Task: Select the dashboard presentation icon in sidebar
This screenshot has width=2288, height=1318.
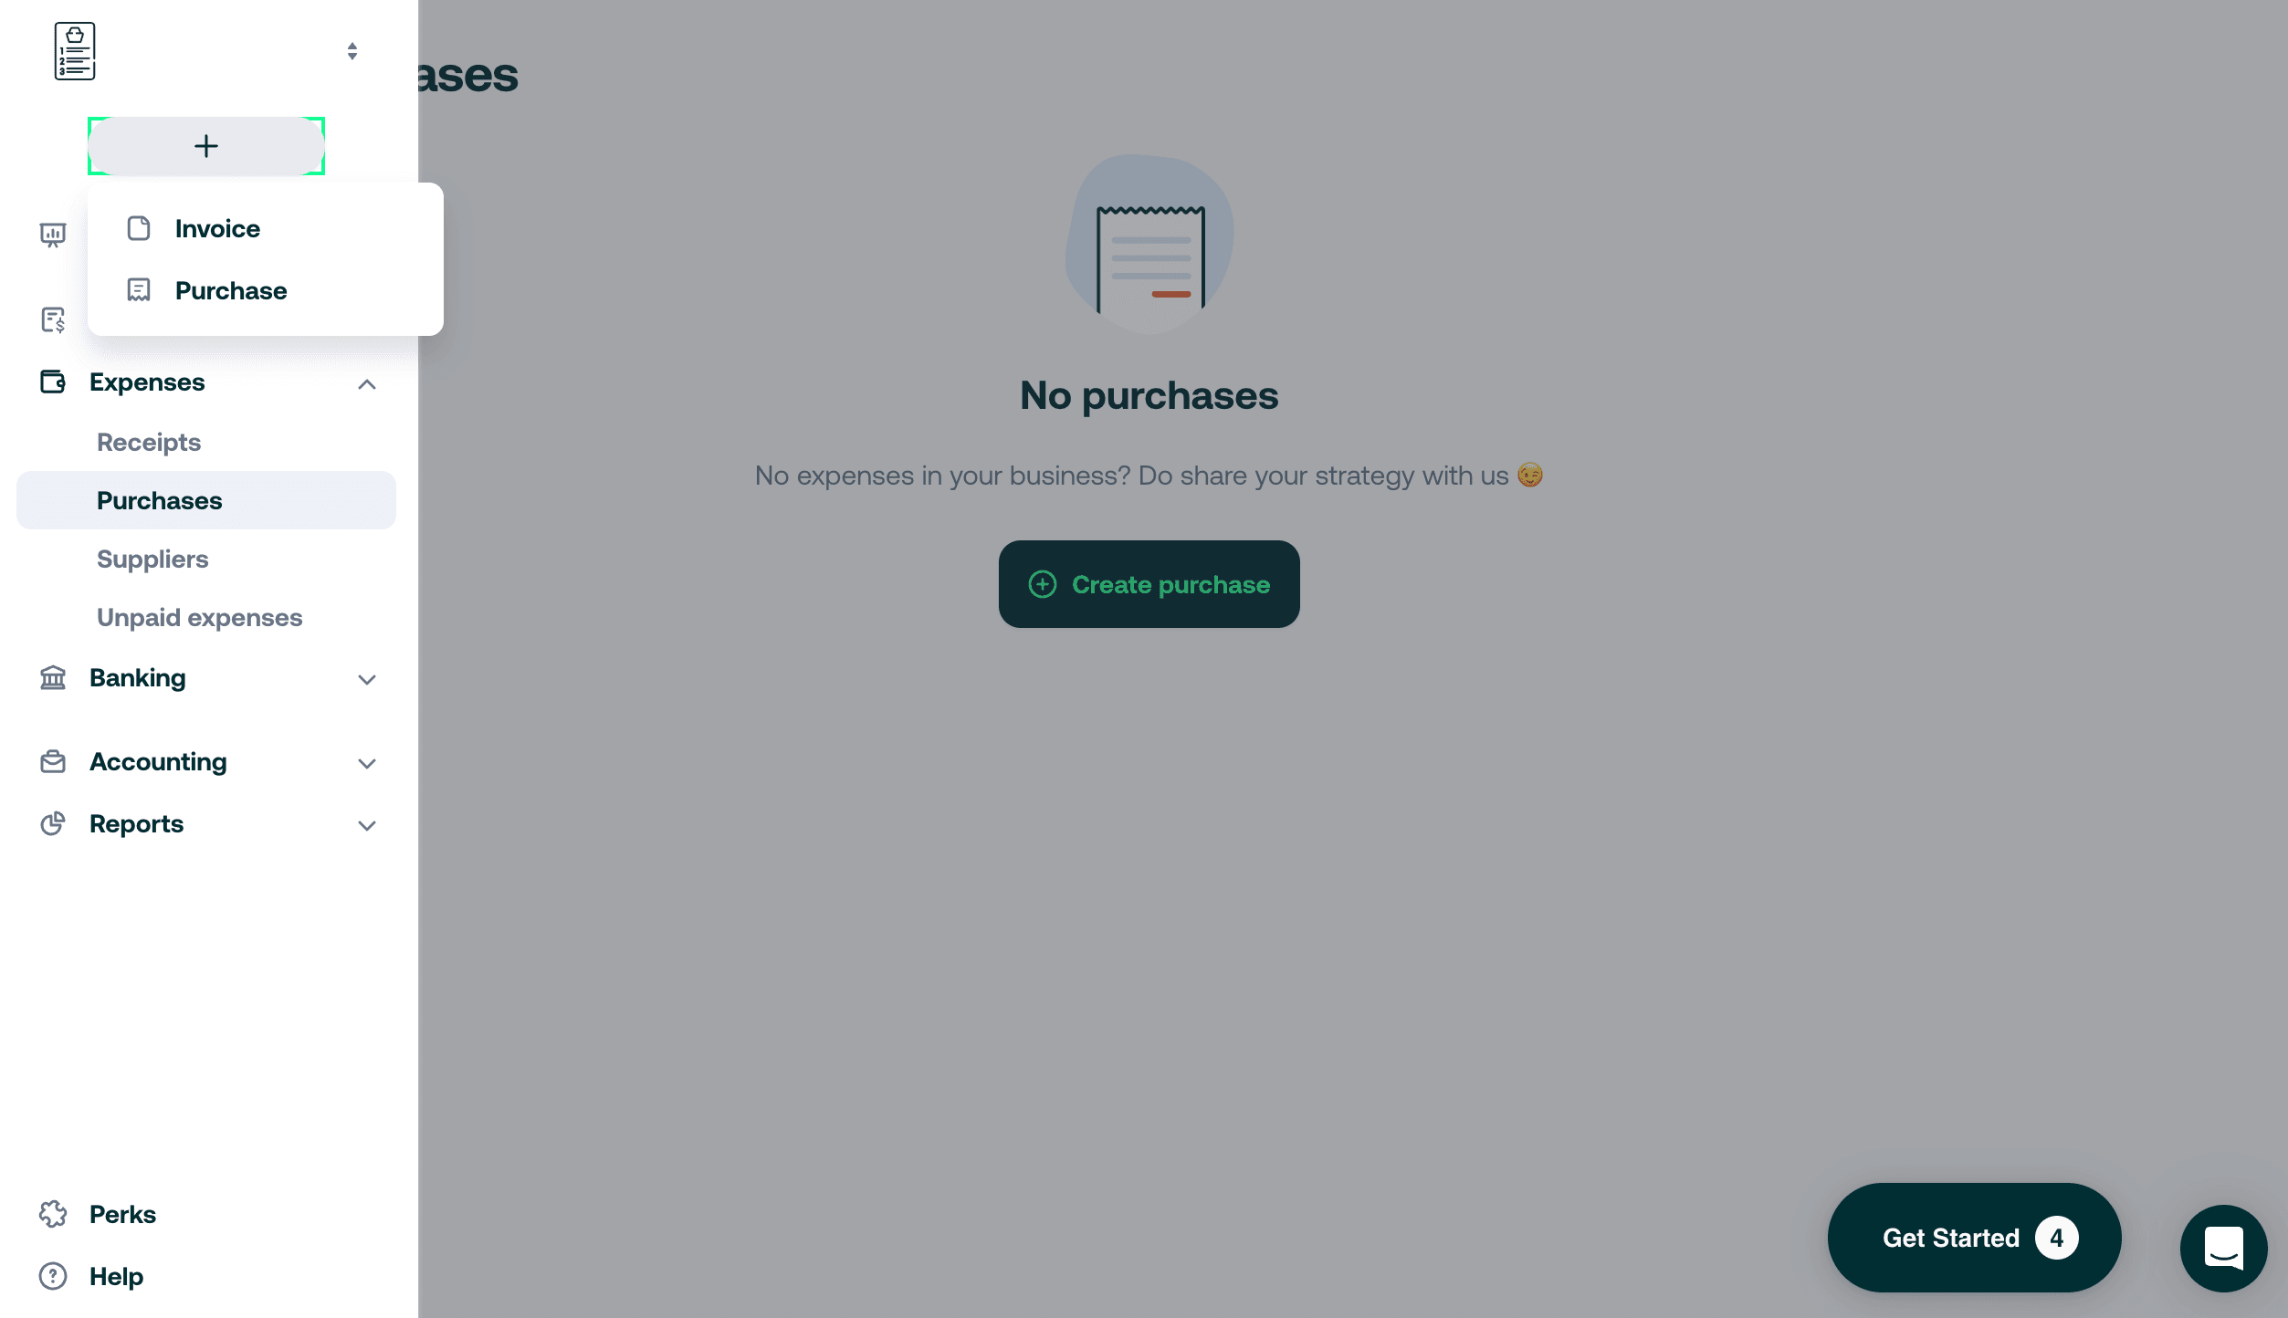Action: (x=52, y=233)
